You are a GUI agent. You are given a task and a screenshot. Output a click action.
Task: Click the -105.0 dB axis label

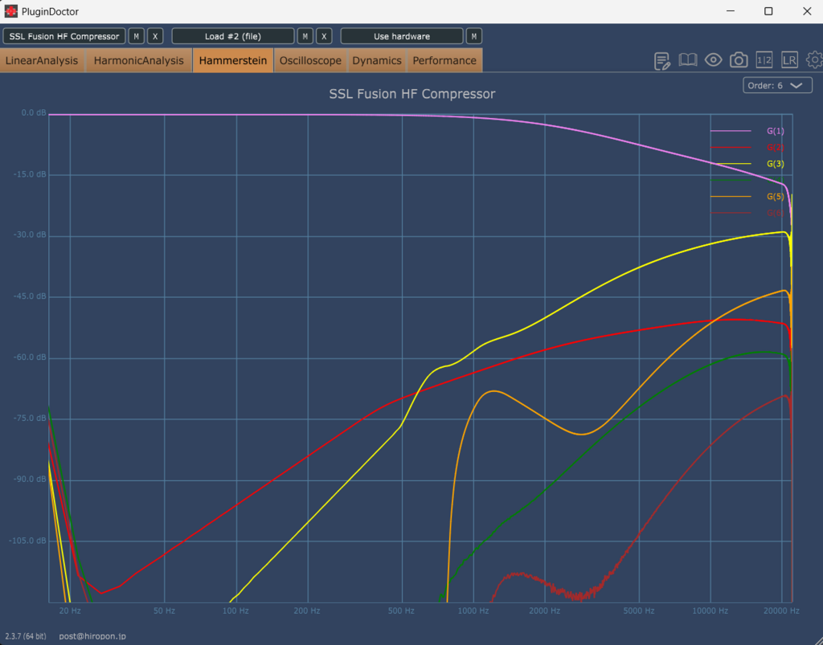coord(28,541)
